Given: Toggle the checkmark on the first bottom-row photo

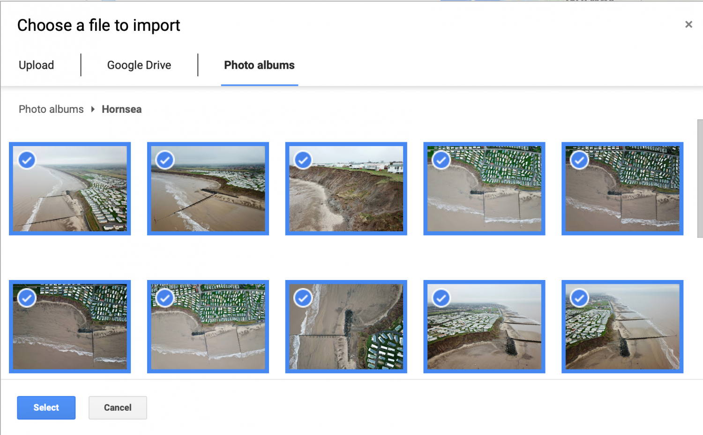Looking at the screenshot, I should coord(27,298).
